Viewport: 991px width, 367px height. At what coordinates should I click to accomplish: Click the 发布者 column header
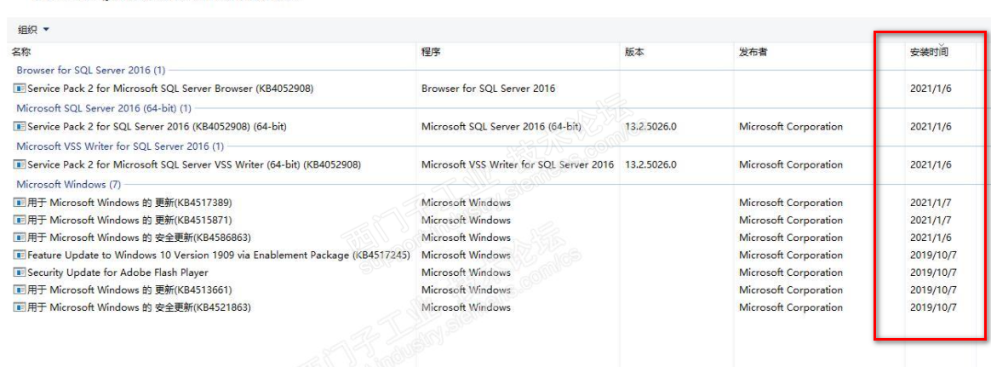point(753,52)
